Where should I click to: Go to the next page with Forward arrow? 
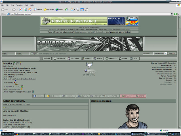pos(14,10)
